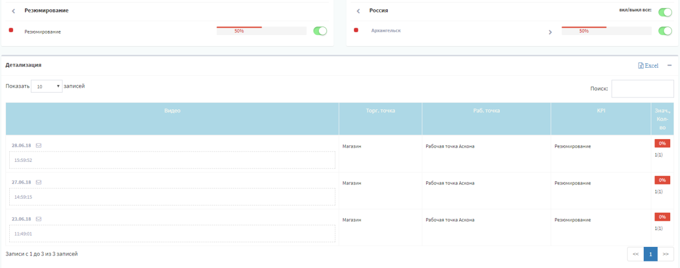Viewport: 680px width, 268px height.
Task: Click Рабочая точка Аскона in 27.06.18 row
Action: (450, 183)
